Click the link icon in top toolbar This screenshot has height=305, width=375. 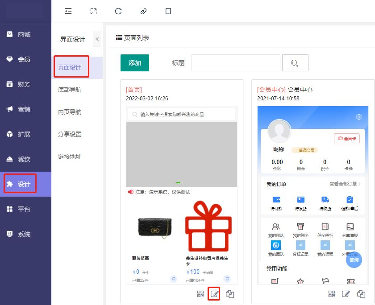(x=143, y=11)
